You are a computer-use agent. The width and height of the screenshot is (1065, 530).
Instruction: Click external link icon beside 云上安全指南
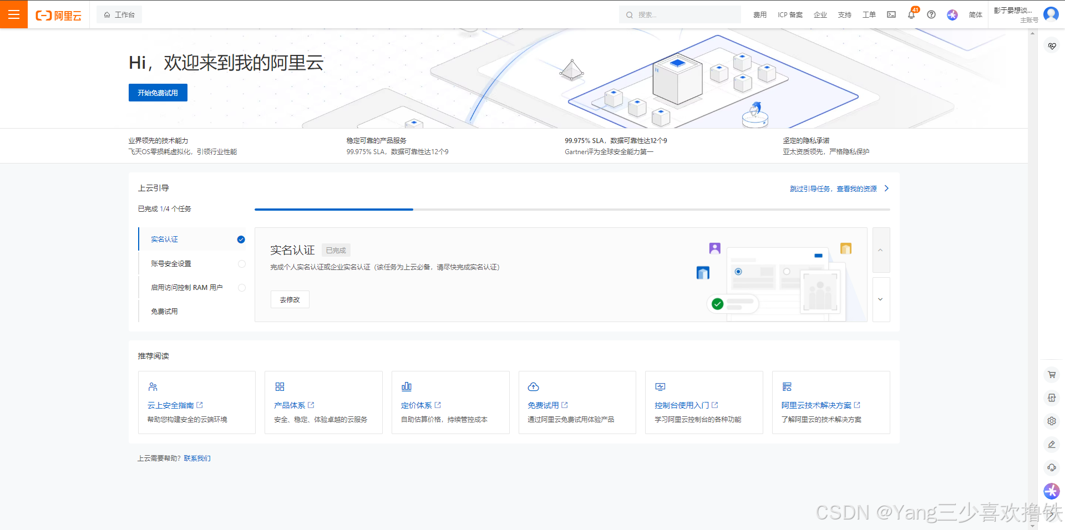(x=200, y=405)
